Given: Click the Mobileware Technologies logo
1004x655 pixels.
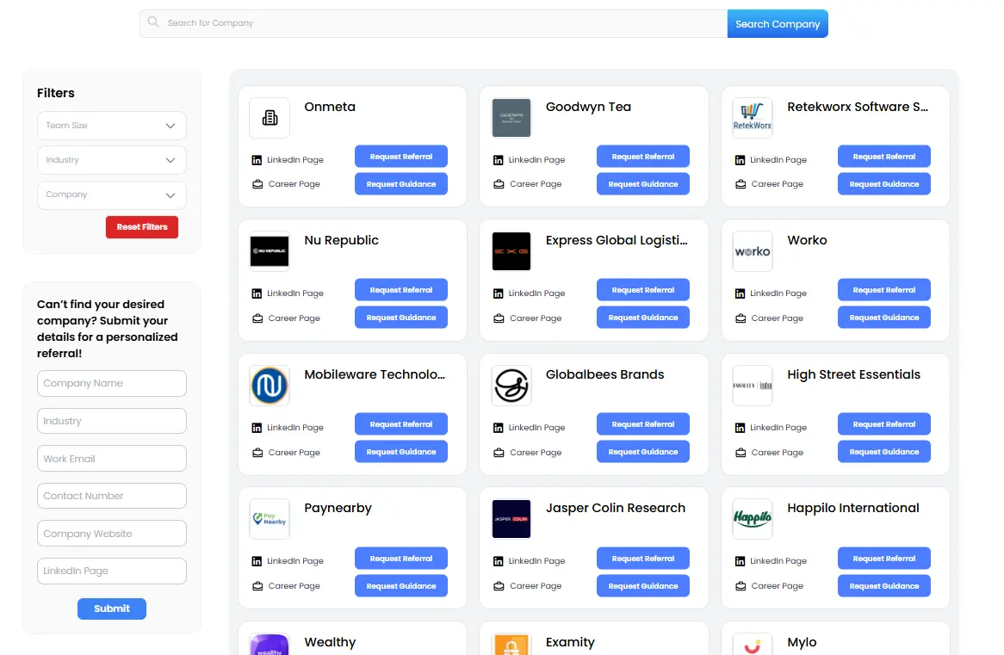Looking at the screenshot, I should (x=270, y=385).
